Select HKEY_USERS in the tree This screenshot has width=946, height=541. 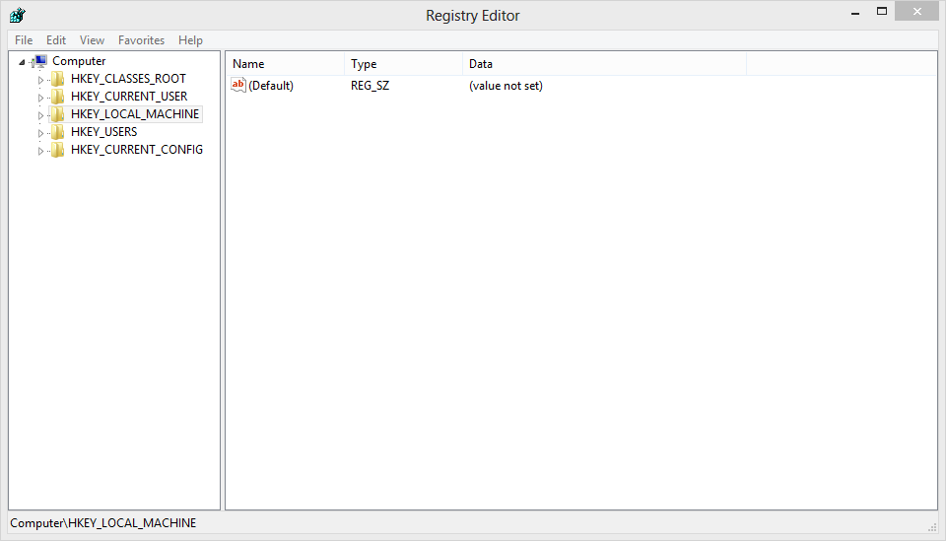point(103,131)
